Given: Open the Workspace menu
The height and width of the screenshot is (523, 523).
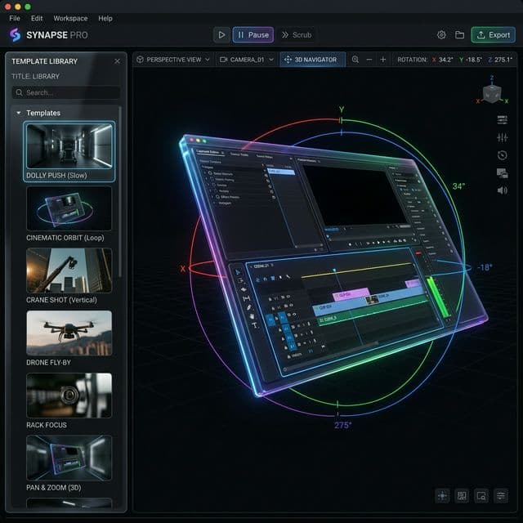Looking at the screenshot, I should click(x=70, y=18).
